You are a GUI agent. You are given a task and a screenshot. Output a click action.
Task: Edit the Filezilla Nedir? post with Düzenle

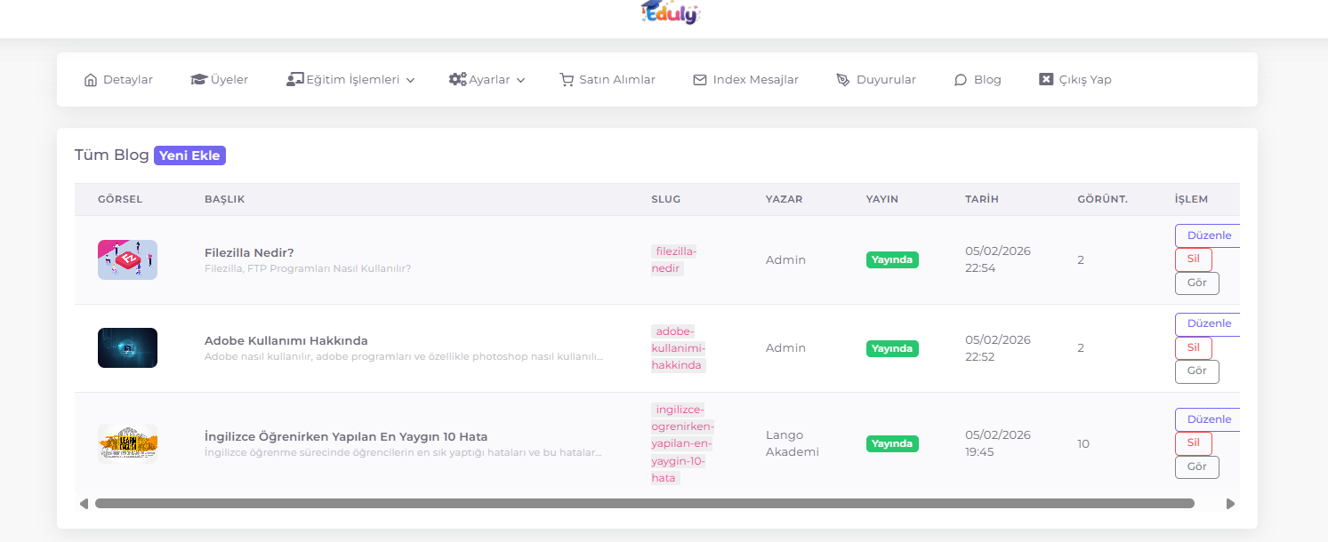[x=1208, y=235]
